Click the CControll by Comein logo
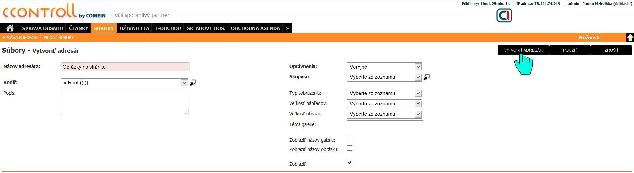This screenshot has width=634, height=173. tap(54, 11)
